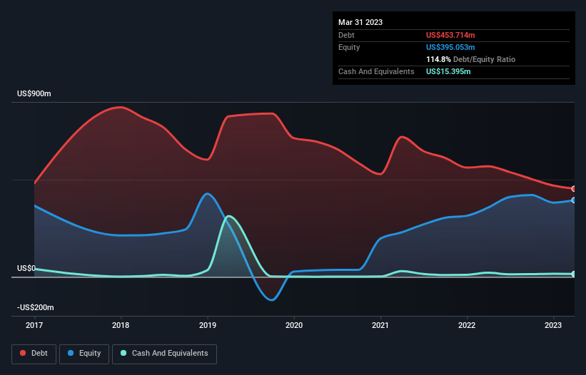Click the US$453.714m debt value
Screen dimensions: 586x375
[x=450, y=35]
